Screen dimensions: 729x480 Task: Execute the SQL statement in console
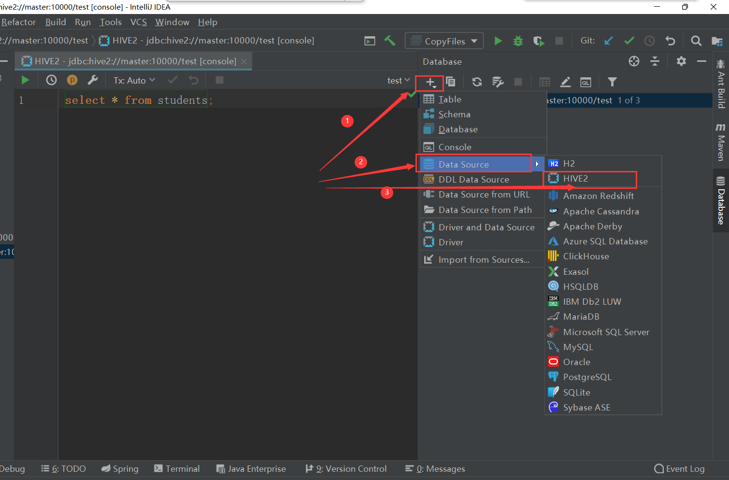tap(25, 80)
